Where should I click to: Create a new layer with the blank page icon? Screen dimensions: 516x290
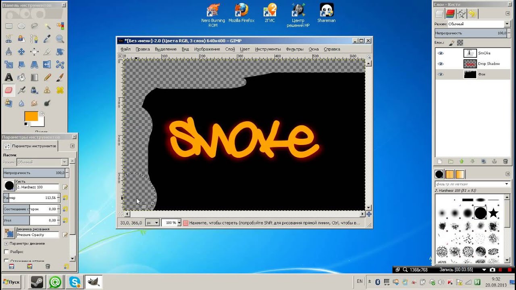pyautogui.click(x=440, y=162)
